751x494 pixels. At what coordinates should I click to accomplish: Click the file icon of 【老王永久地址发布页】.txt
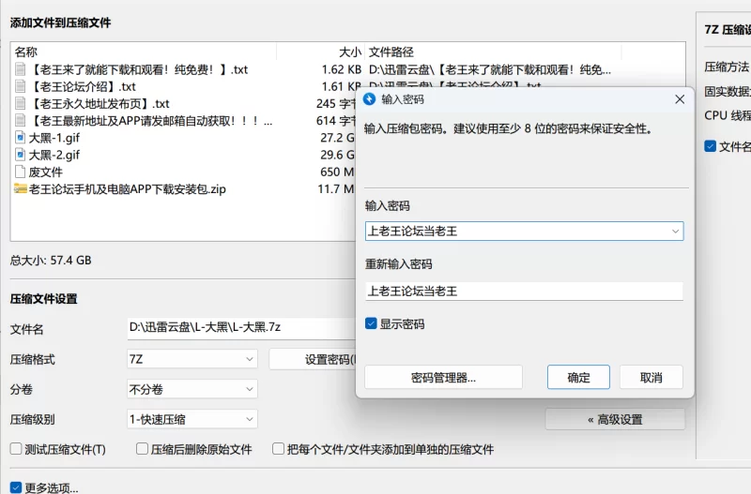point(20,104)
